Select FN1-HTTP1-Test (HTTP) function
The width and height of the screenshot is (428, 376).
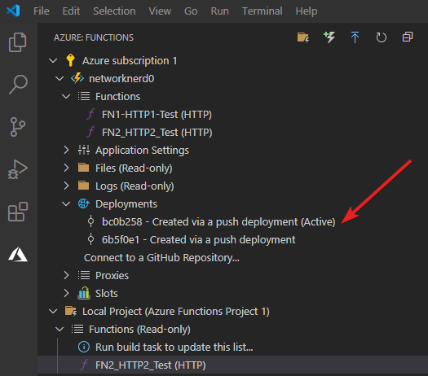157,114
